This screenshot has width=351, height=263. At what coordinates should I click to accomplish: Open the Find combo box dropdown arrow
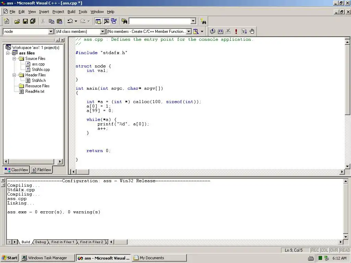(193, 21)
